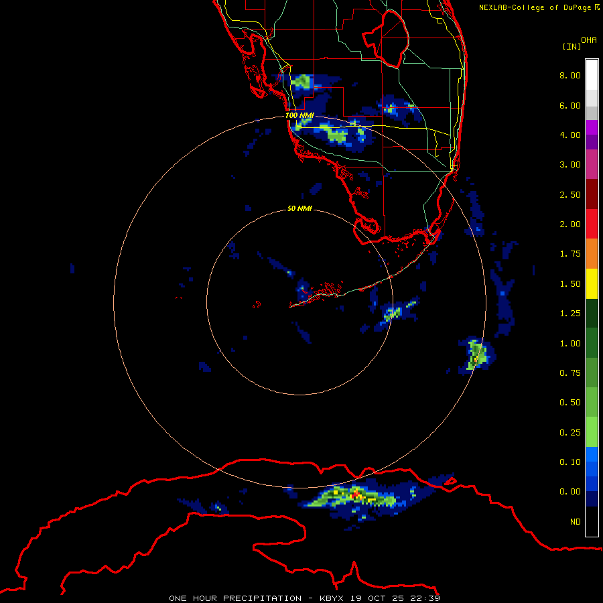Click the 0.10 legend value
Screen dimensions: 603x603
pyautogui.click(x=570, y=462)
